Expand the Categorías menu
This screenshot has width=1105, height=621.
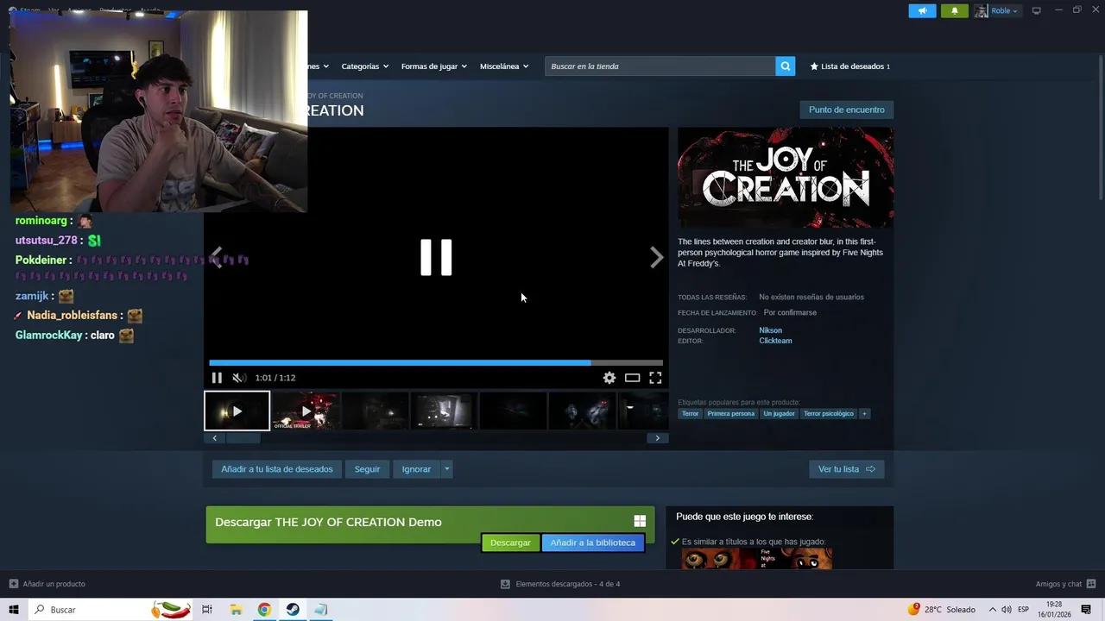[x=364, y=66]
